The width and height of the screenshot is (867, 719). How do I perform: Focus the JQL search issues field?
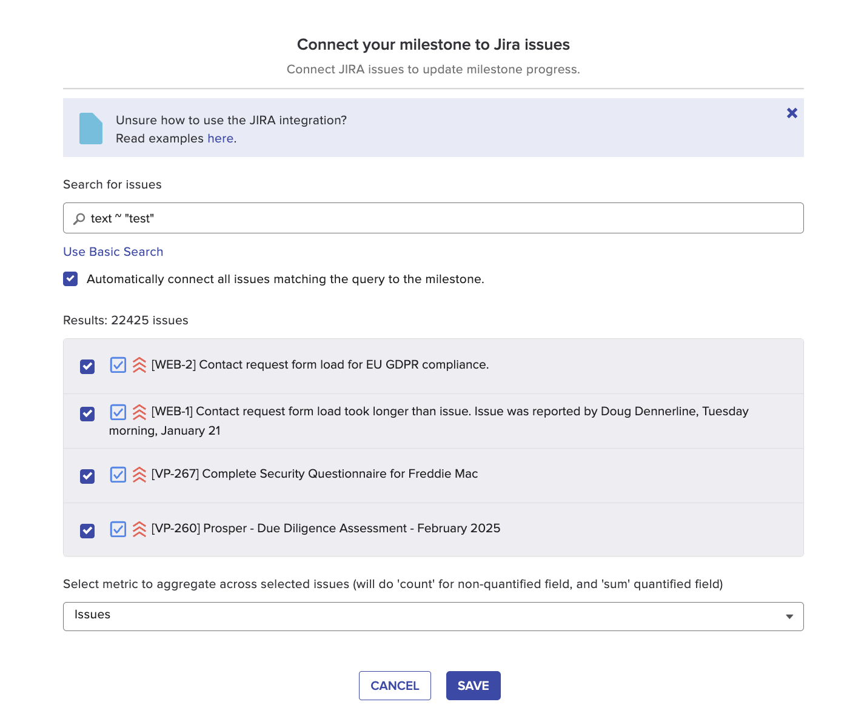[433, 218]
